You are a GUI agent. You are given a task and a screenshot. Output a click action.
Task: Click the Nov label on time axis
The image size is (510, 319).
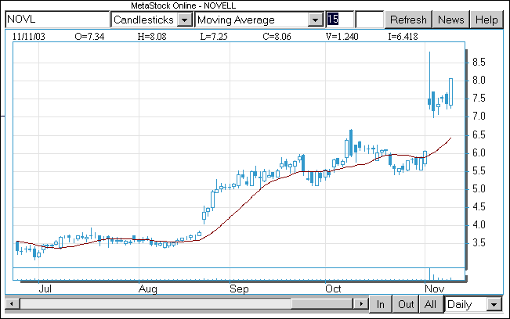pyautogui.click(x=434, y=289)
